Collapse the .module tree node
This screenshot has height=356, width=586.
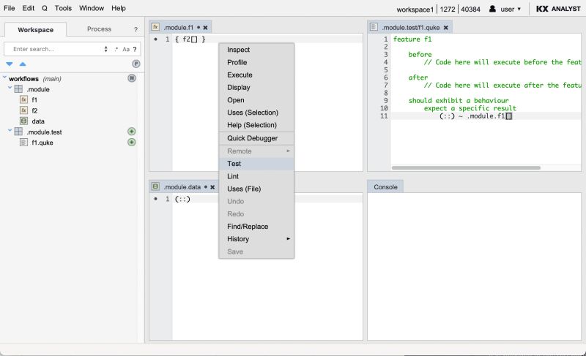tap(10, 88)
